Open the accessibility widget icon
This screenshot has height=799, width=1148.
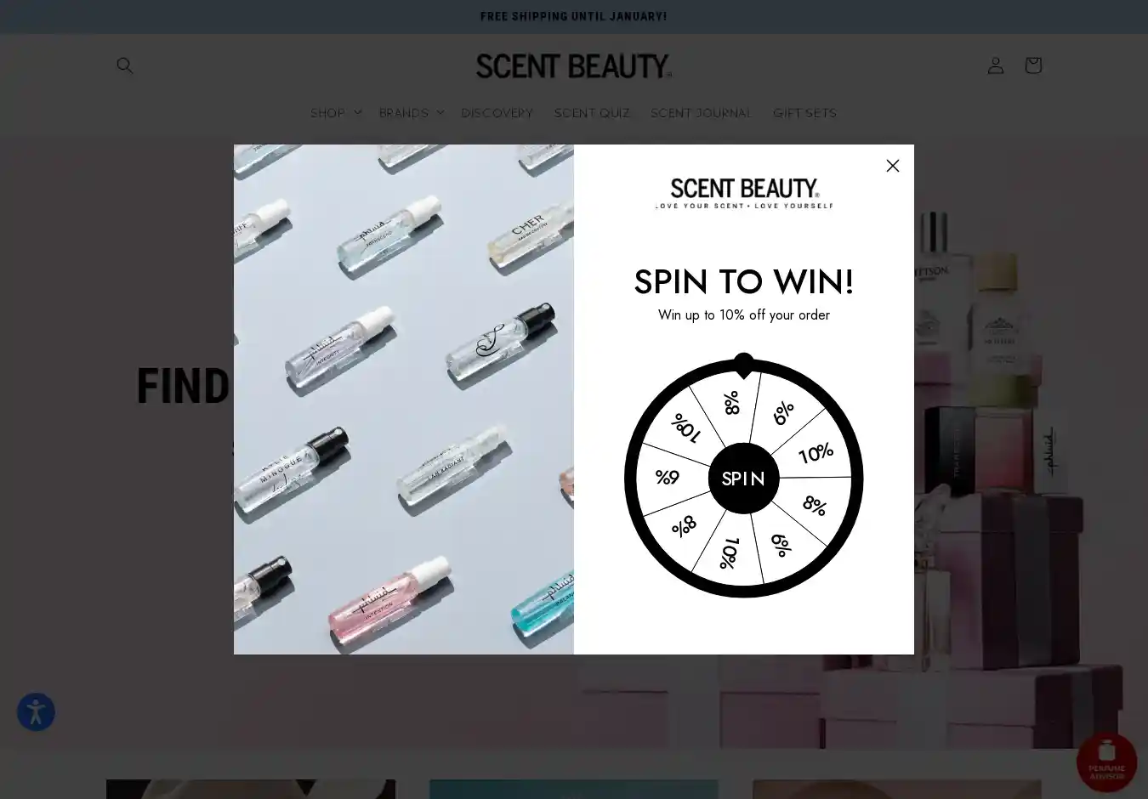coord(36,712)
